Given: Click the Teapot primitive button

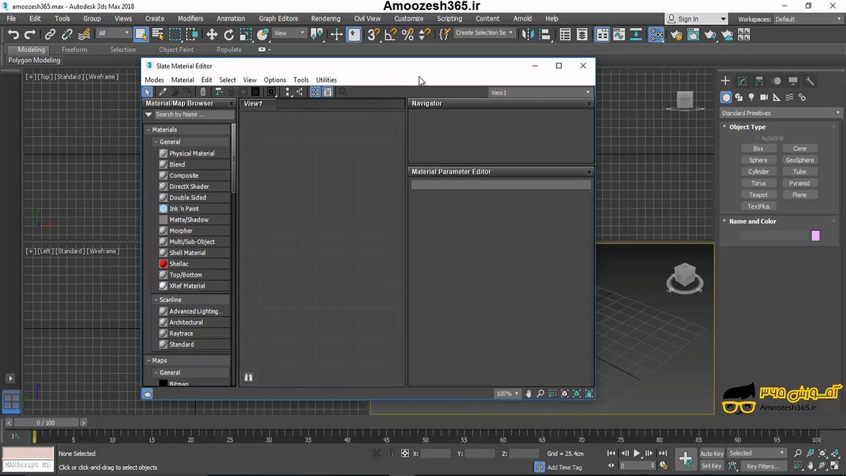Looking at the screenshot, I should coord(758,195).
